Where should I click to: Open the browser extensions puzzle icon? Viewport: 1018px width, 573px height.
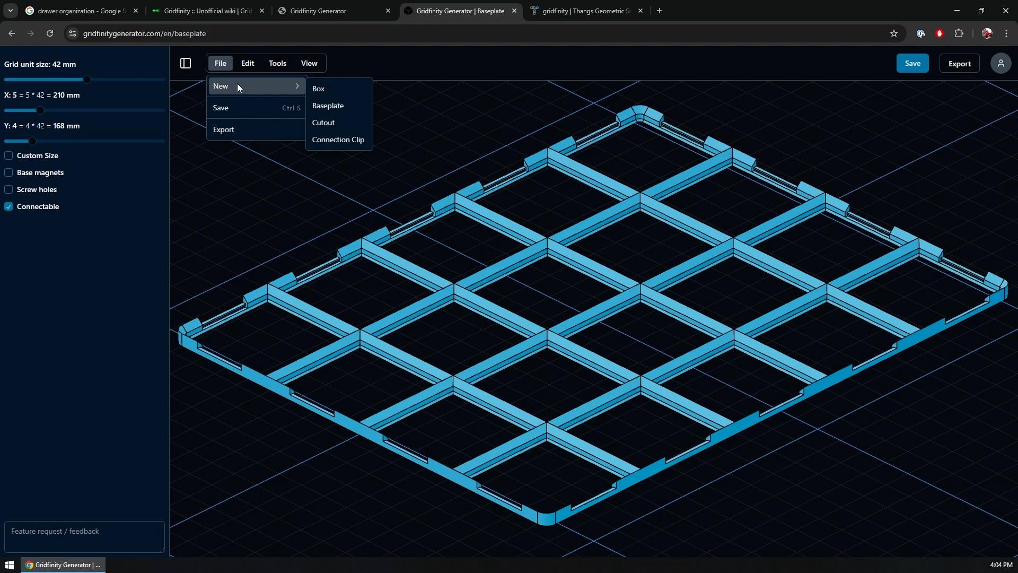click(x=960, y=33)
